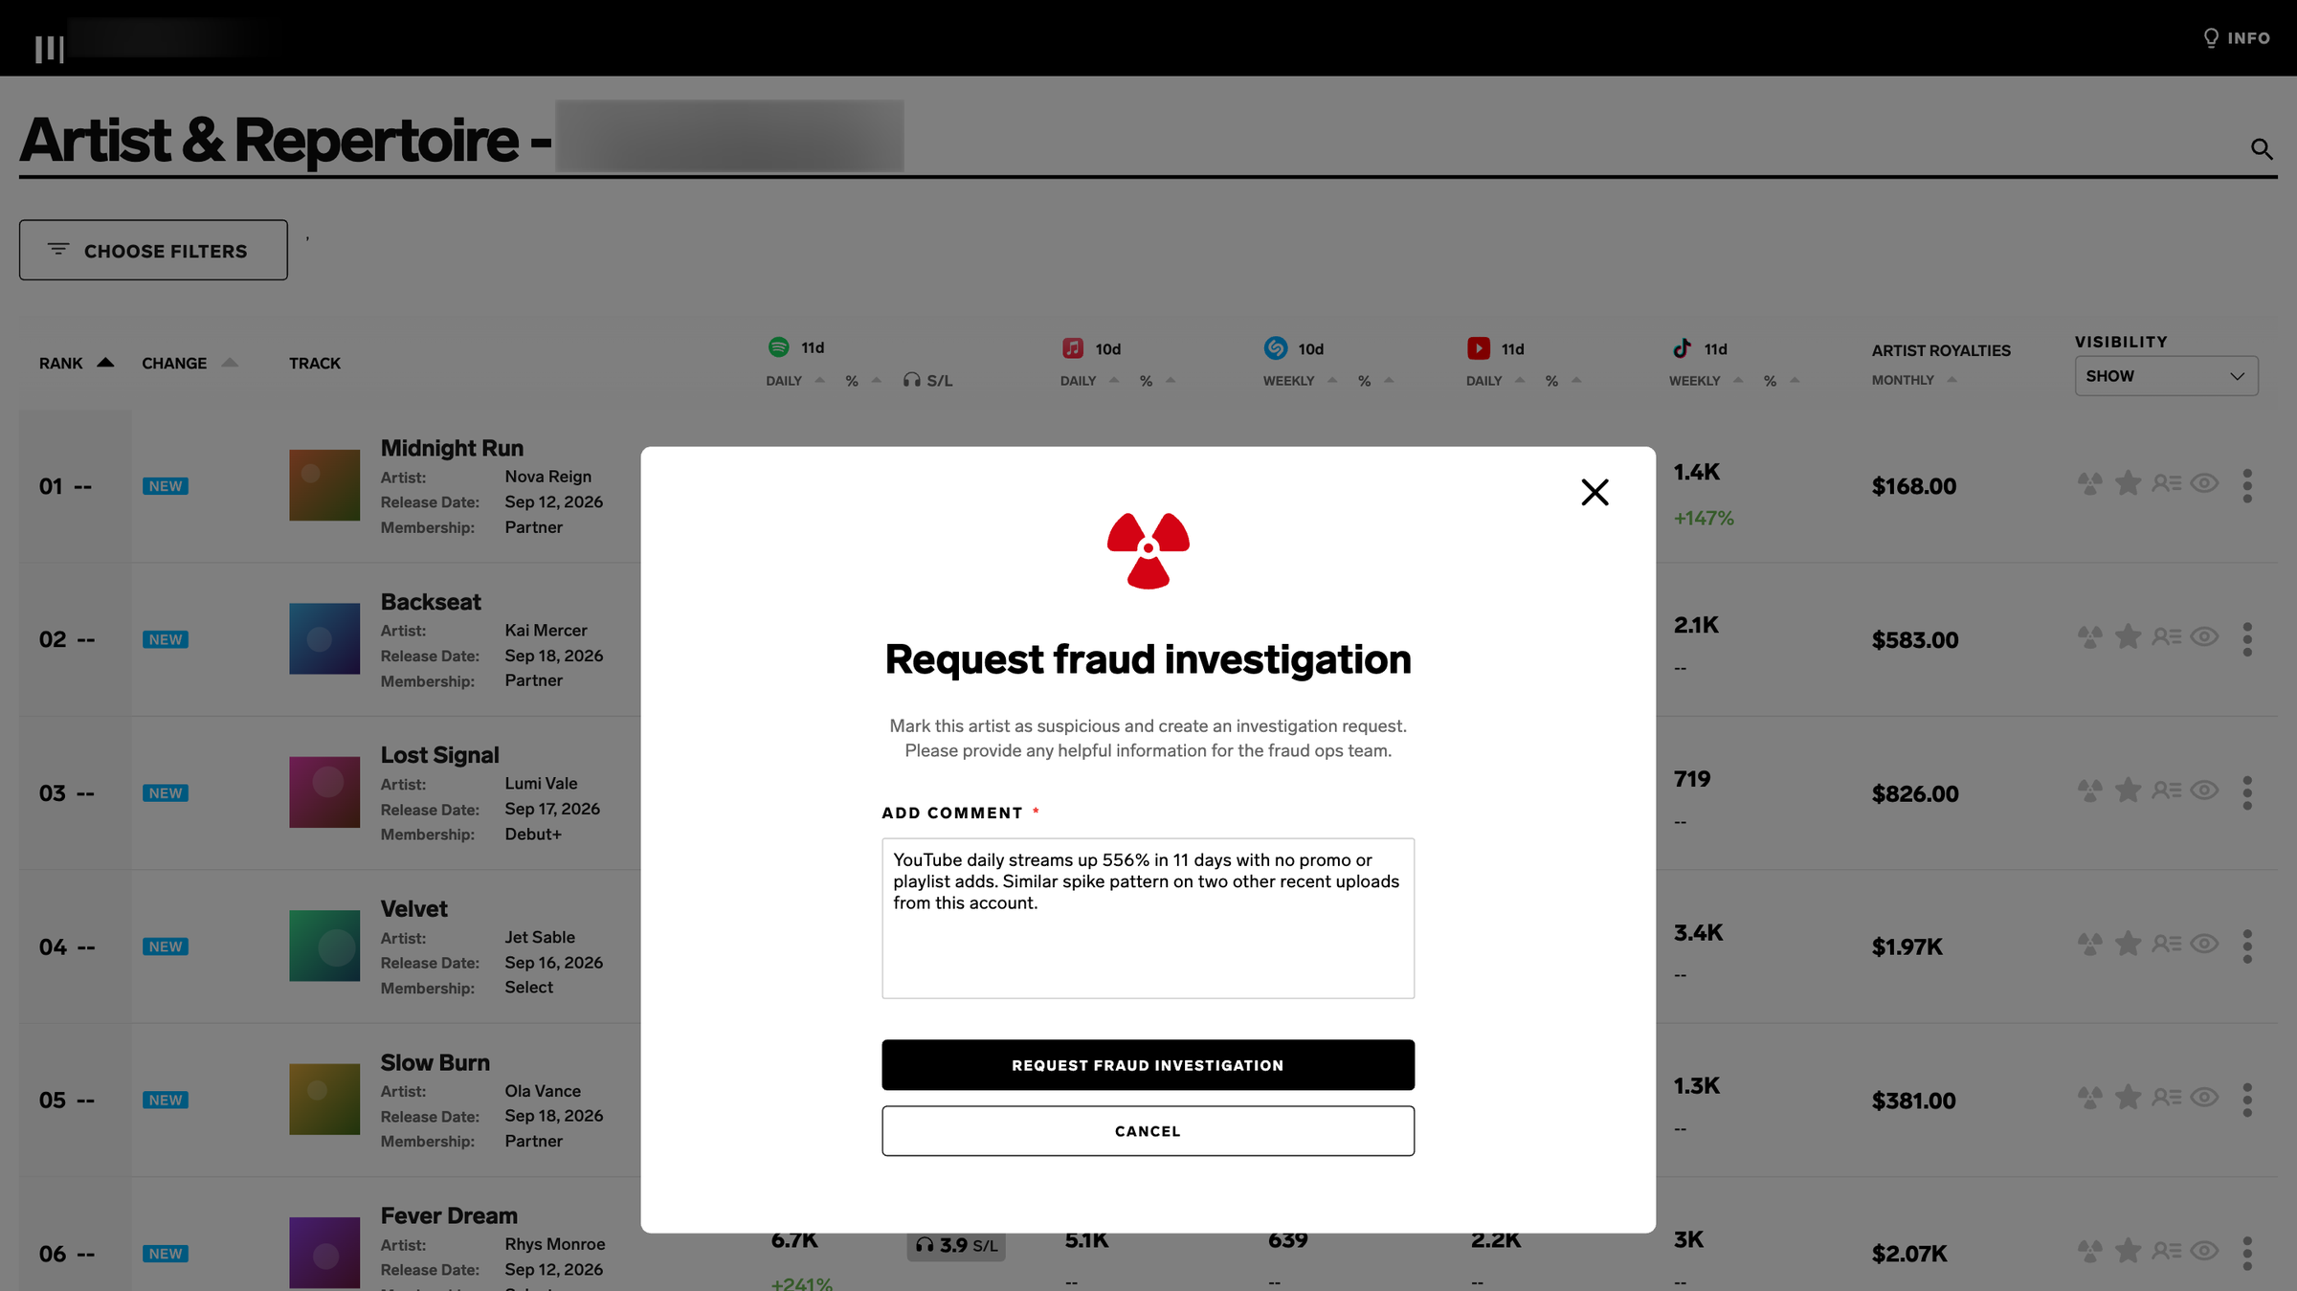The height and width of the screenshot is (1291, 2297).
Task: Click the YouTube platform icon header
Action: click(1479, 348)
